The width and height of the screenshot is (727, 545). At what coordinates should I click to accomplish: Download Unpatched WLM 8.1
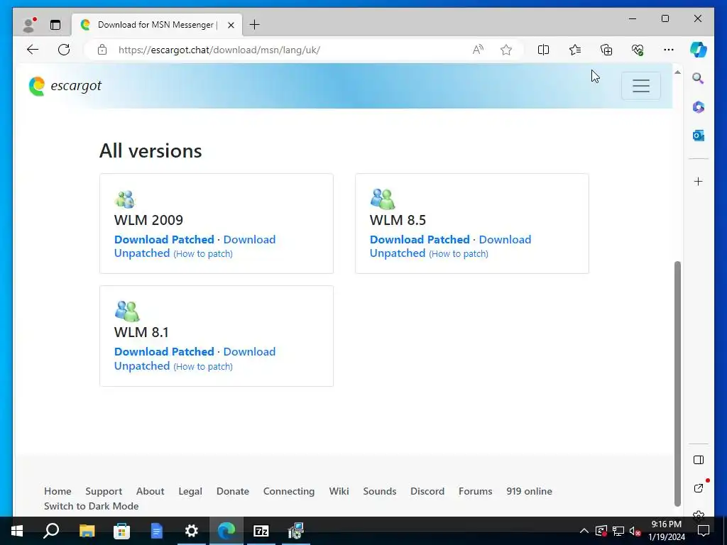coord(195,358)
